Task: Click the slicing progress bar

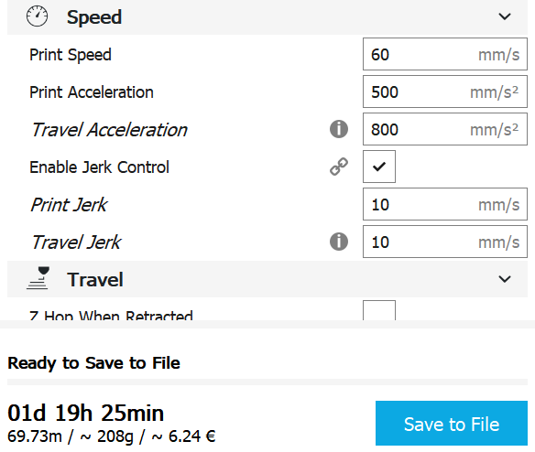Action: [267, 382]
